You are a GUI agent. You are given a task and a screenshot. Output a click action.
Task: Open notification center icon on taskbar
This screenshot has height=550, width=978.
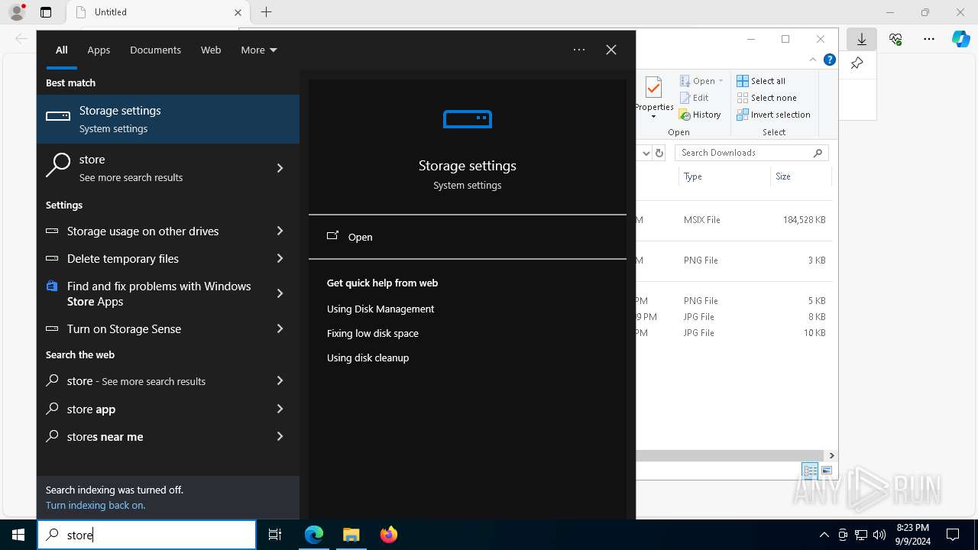[x=953, y=535]
